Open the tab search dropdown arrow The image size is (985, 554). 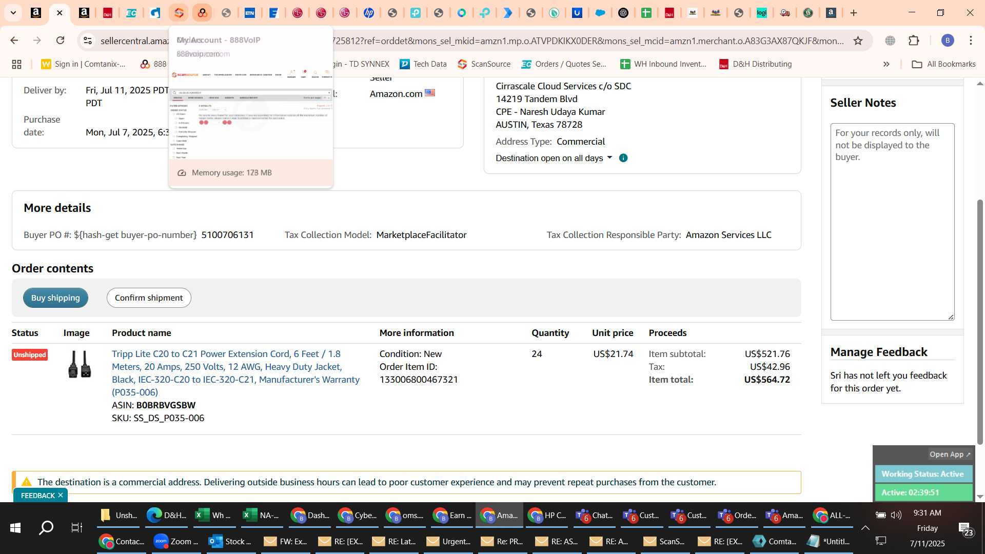(x=13, y=13)
